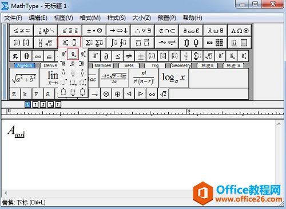Open the 编辑(E) menu

38,18
